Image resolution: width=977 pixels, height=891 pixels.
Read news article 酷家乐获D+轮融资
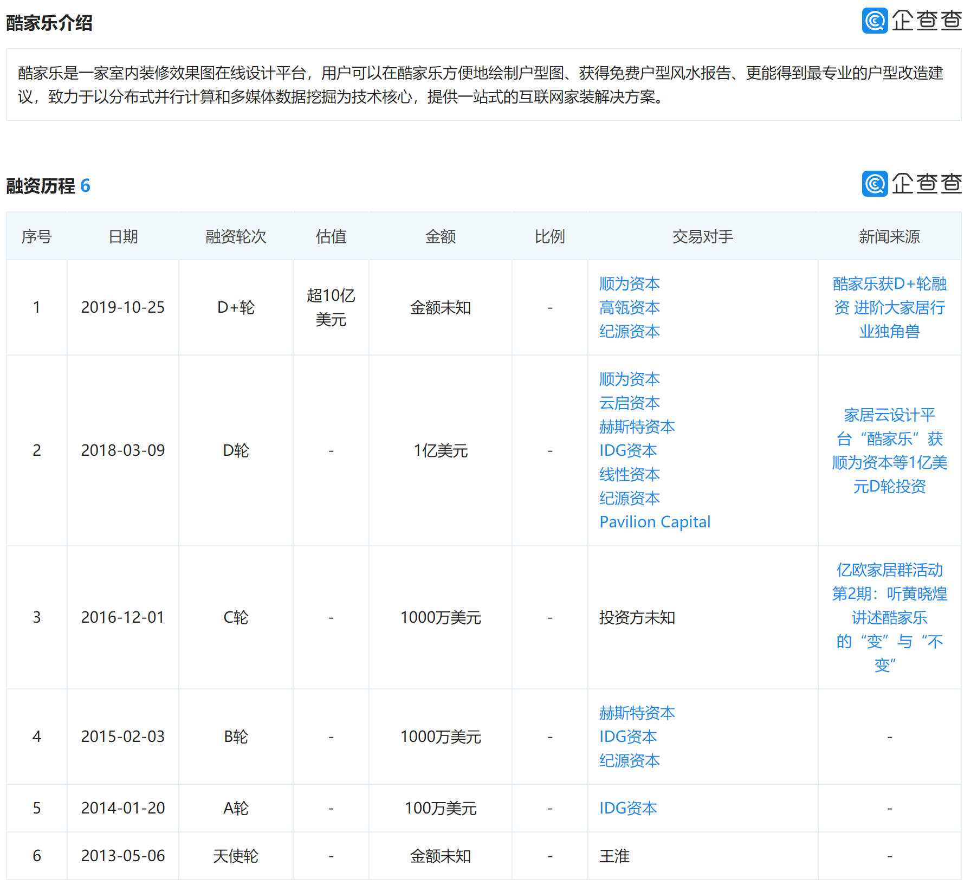pos(889,308)
